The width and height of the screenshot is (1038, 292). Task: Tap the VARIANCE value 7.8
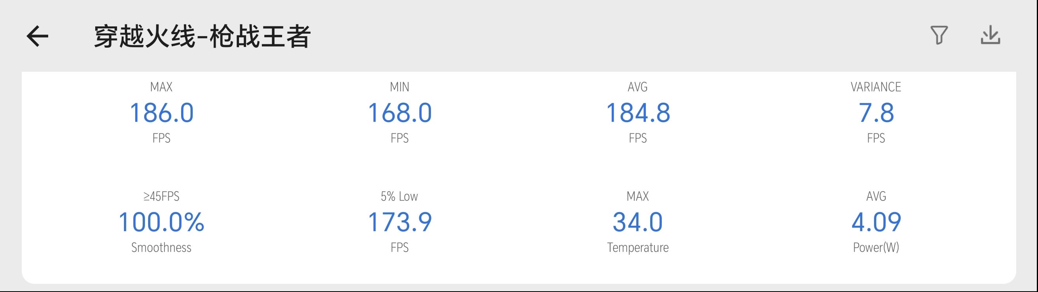pyautogui.click(x=876, y=112)
